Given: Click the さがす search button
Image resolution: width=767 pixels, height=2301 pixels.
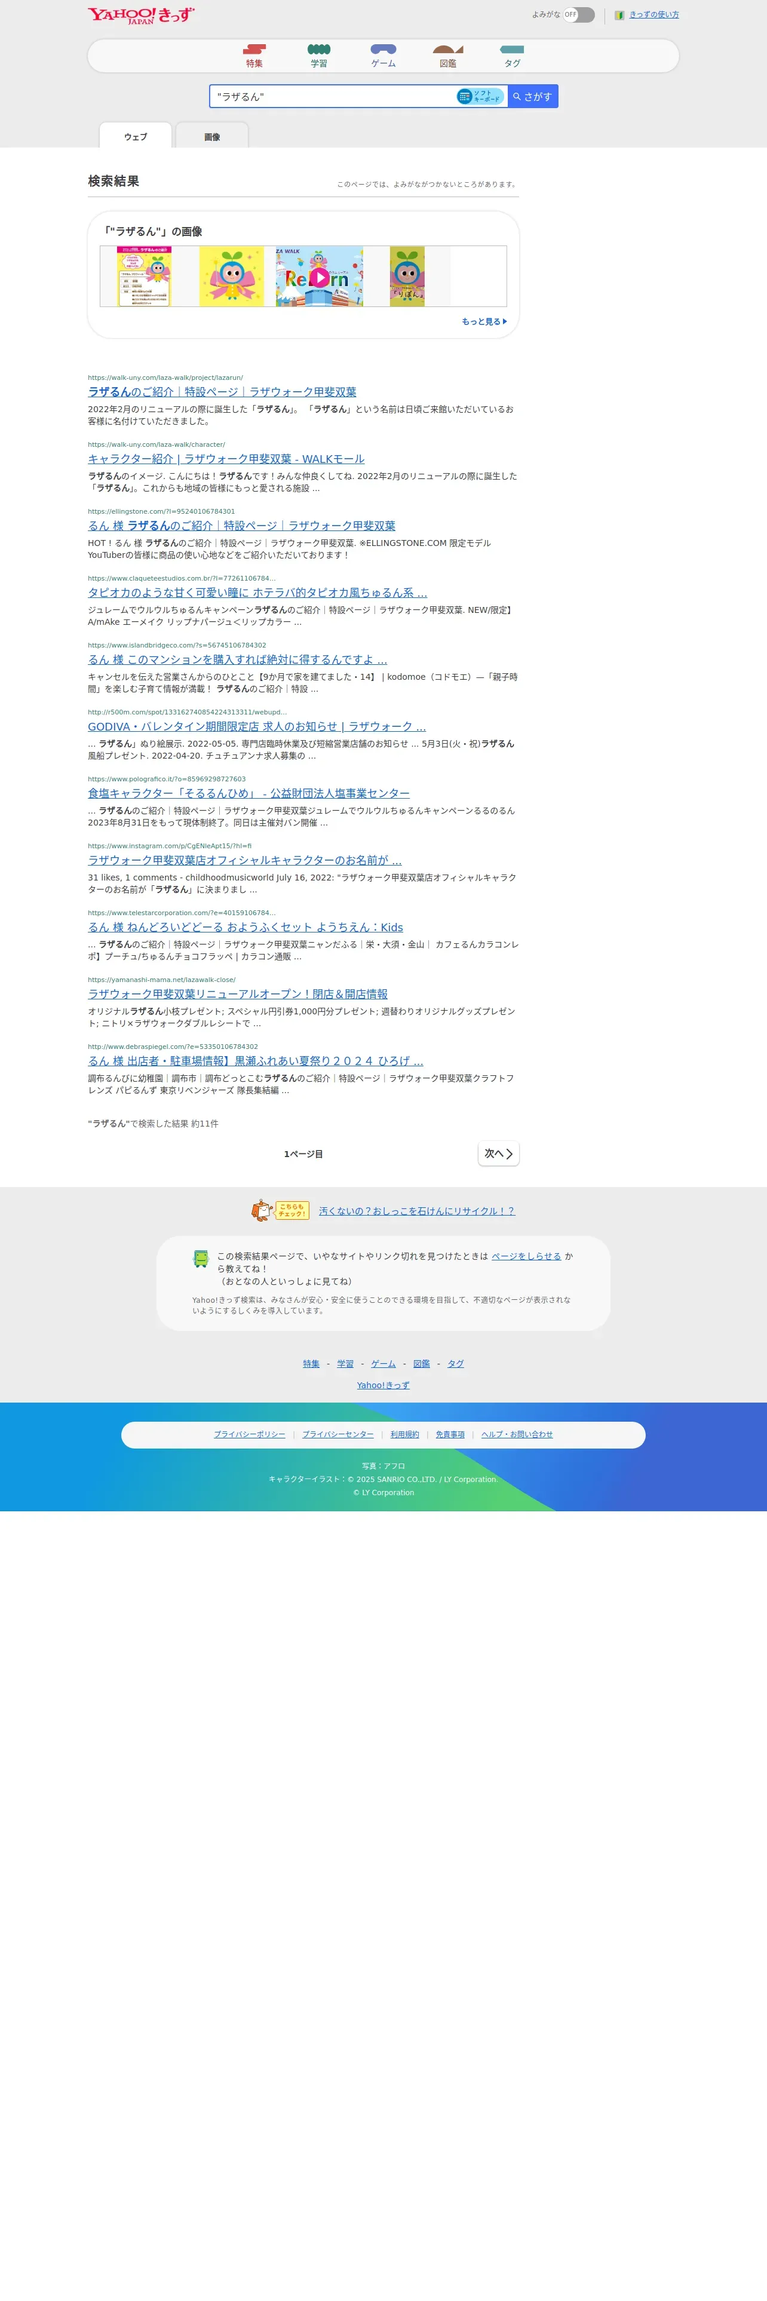Looking at the screenshot, I should tap(533, 96).
